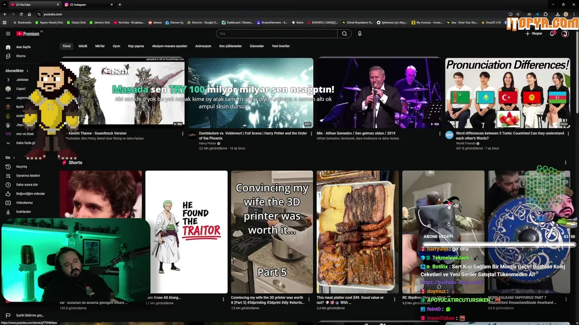
Task: Start voice search with microphone icon
Action: (x=360, y=33)
